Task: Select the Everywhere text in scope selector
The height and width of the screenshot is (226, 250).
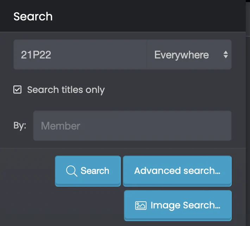Action: (181, 55)
